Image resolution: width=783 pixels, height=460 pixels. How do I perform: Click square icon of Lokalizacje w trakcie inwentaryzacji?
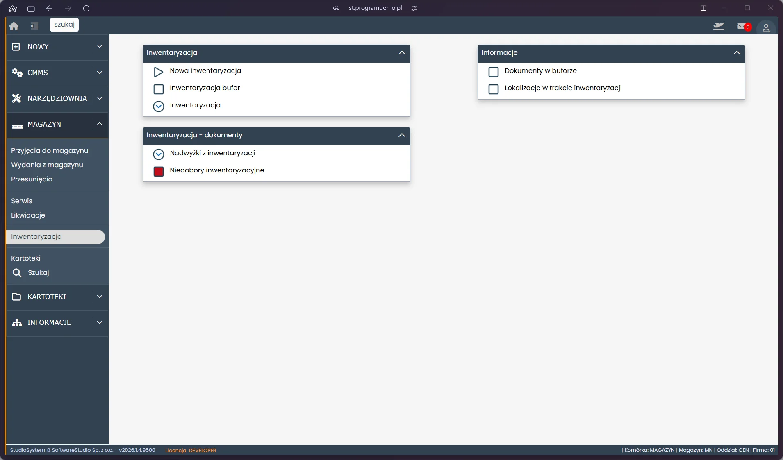point(494,89)
